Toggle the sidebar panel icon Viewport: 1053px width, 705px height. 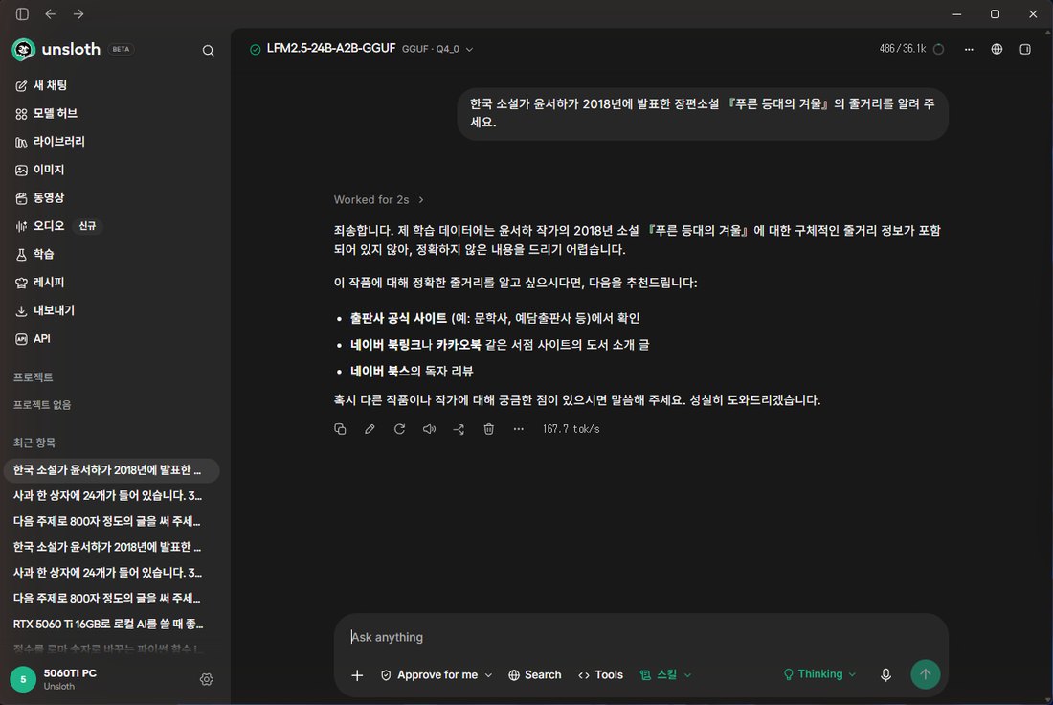pos(22,14)
